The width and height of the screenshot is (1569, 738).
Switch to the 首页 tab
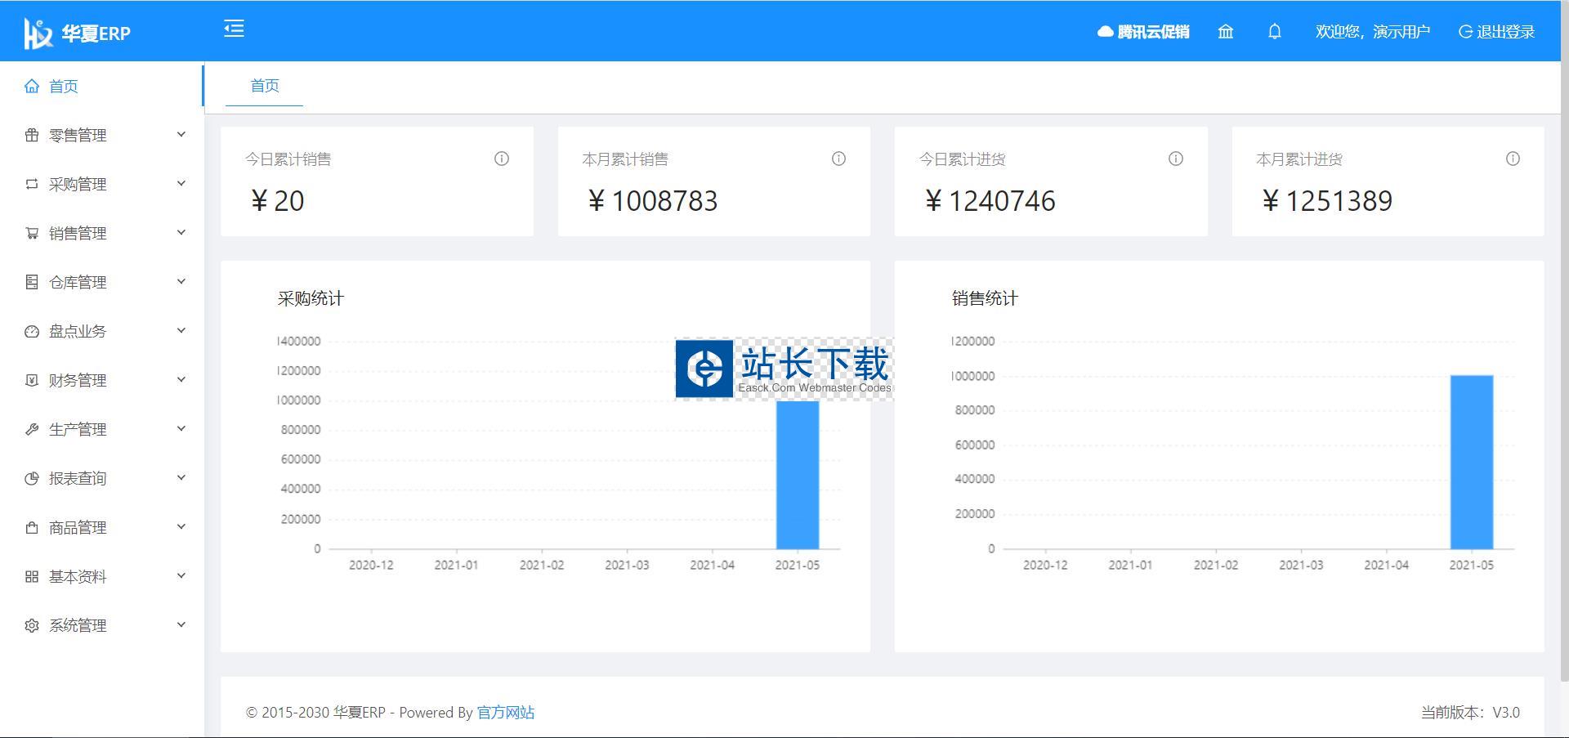[x=264, y=86]
